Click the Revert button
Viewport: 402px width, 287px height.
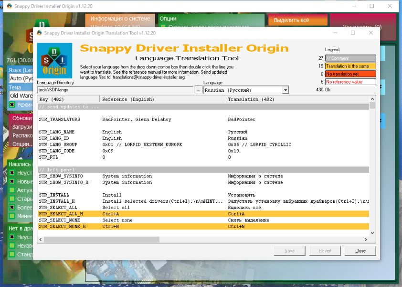coord(325,251)
